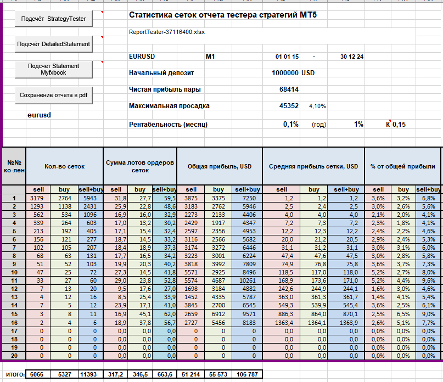This screenshot has height=382, width=443.
Task: Select the net profit value 68414
Action: 289,89
